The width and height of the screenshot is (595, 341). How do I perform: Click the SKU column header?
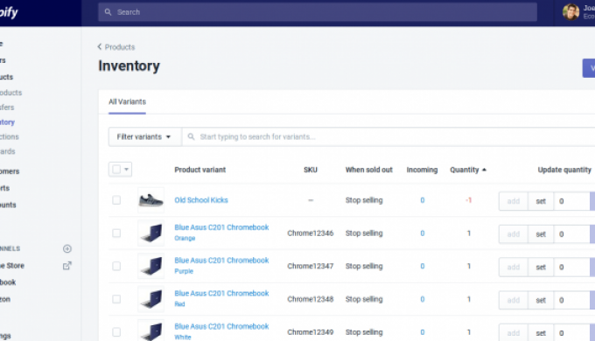(311, 170)
